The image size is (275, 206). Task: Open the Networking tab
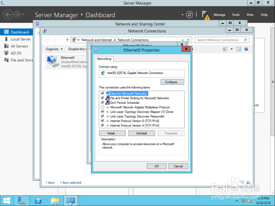[104, 59]
